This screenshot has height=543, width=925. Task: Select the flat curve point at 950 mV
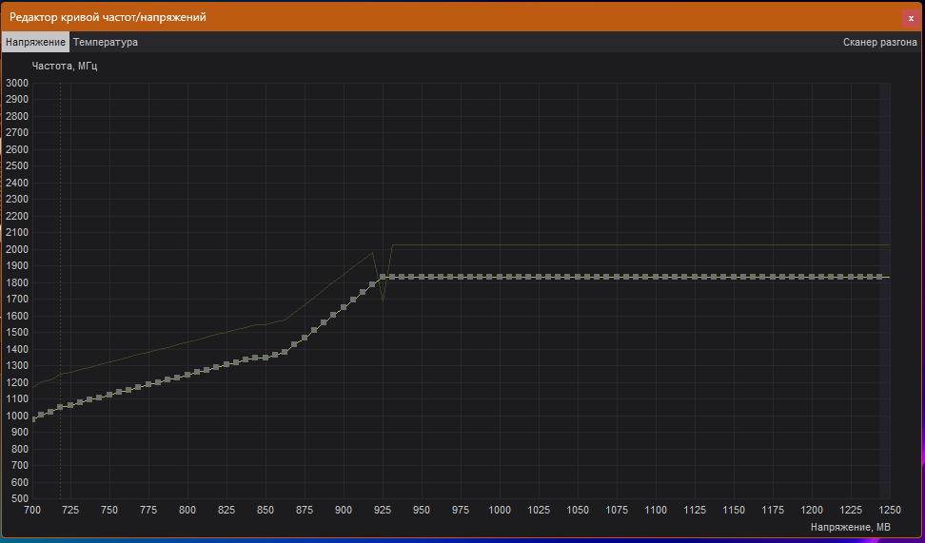click(x=422, y=277)
